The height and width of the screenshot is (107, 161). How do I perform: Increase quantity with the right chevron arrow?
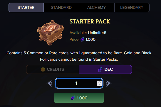[x=108, y=83]
